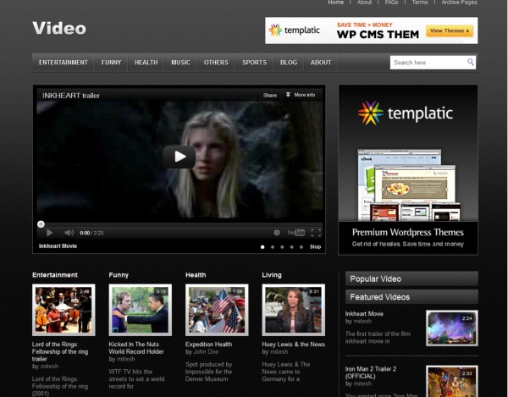Play the video with the center play button

(x=179, y=157)
